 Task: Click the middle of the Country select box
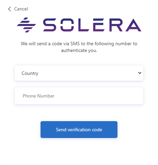[79, 73]
